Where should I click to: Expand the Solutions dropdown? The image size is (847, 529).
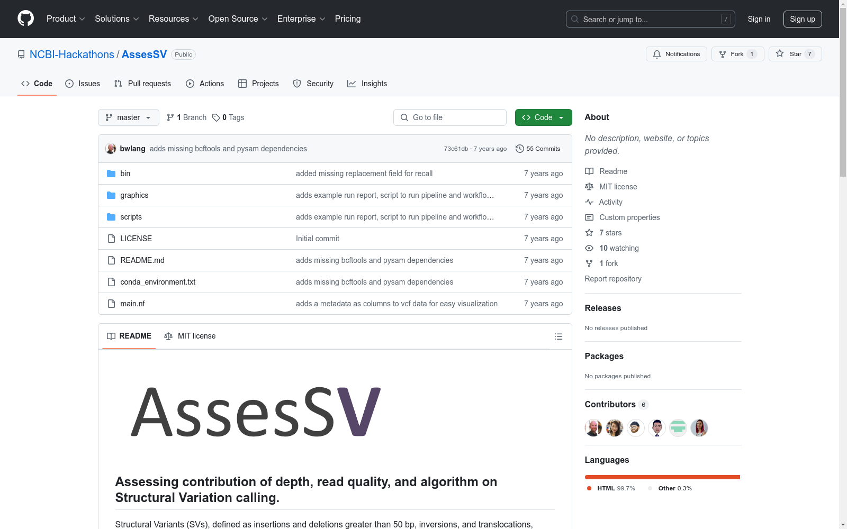click(116, 19)
